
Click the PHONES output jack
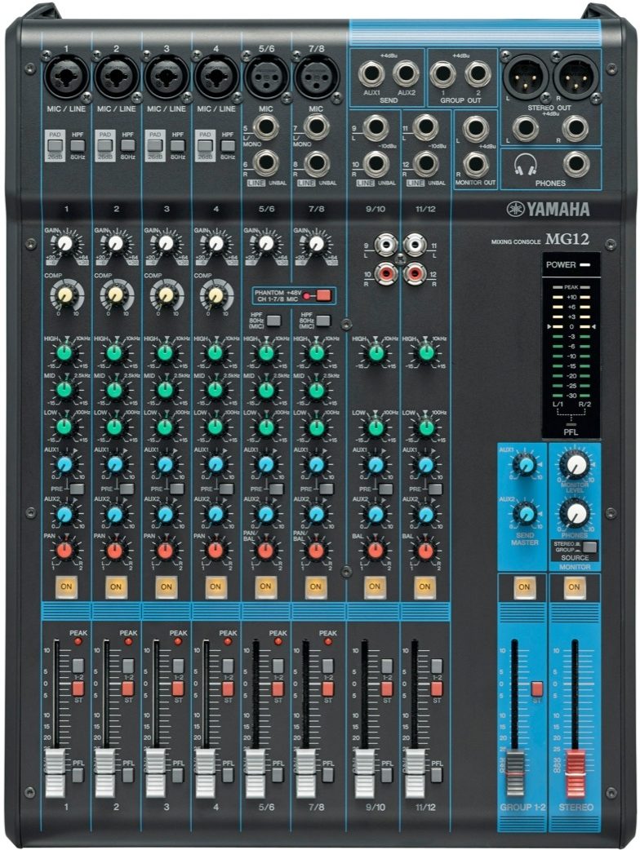(x=576, y=164)
